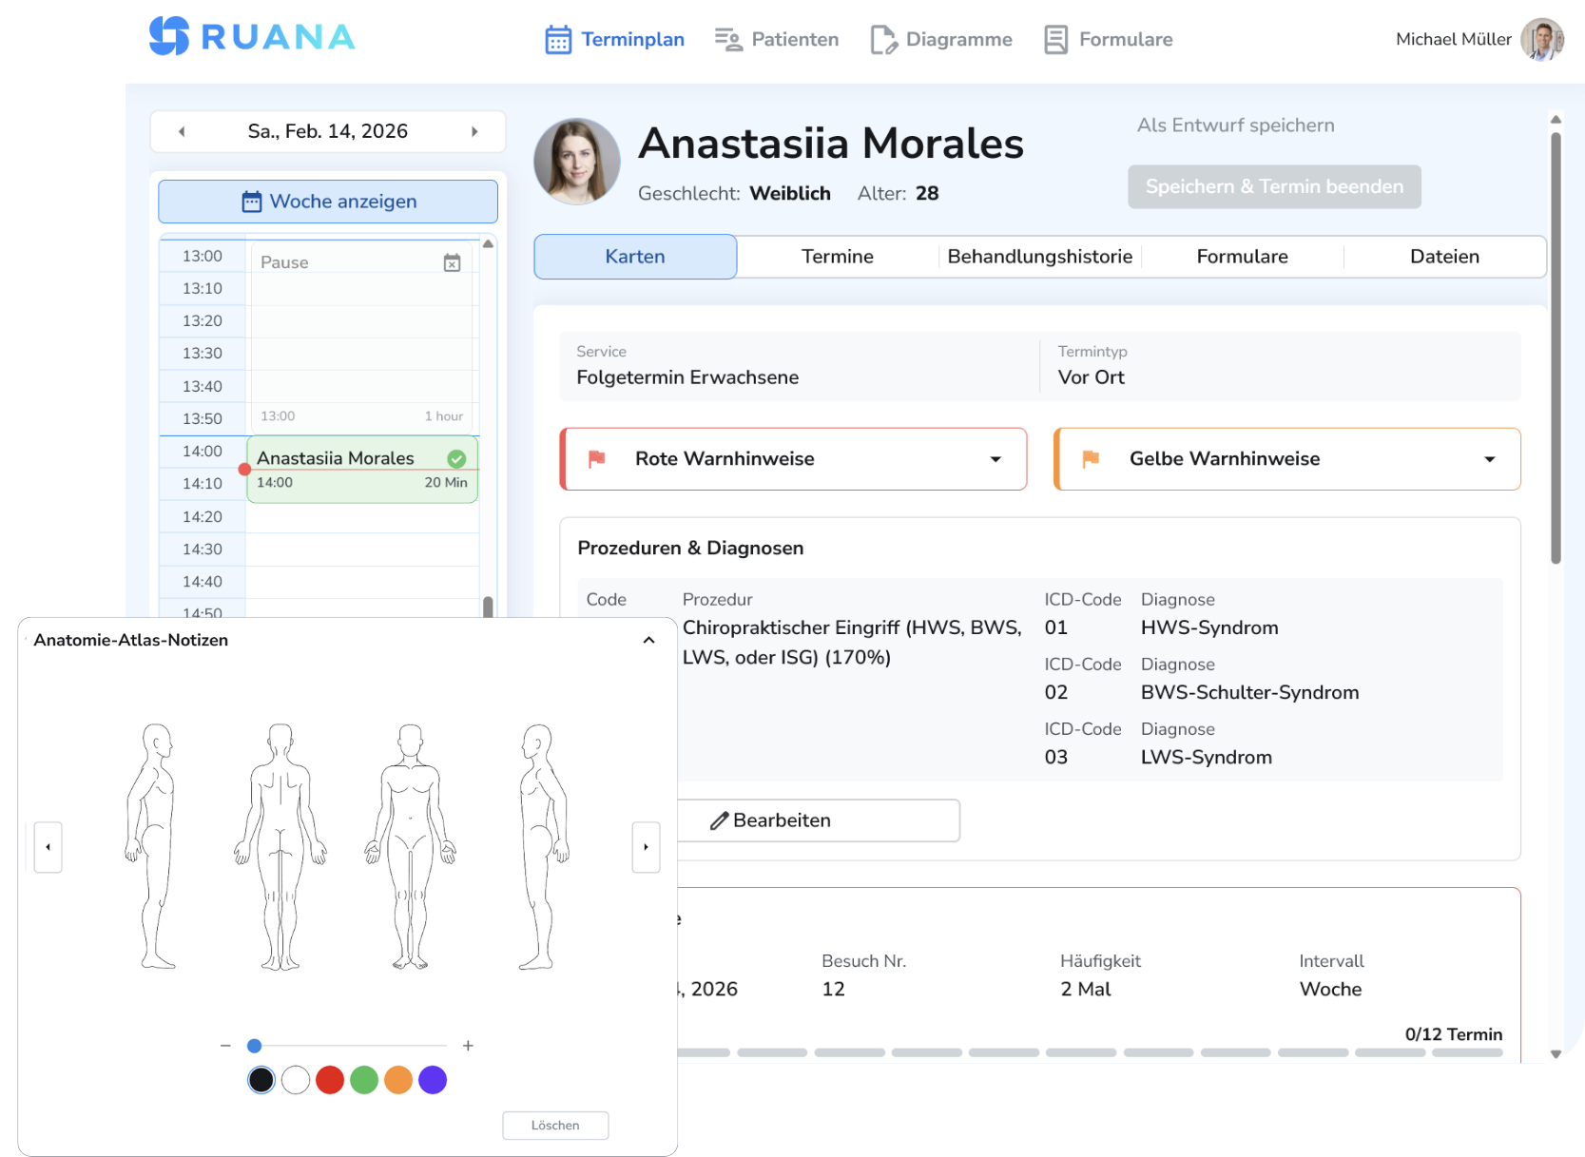Click the delete icon on the Pause block

click(x=453, y=260)
